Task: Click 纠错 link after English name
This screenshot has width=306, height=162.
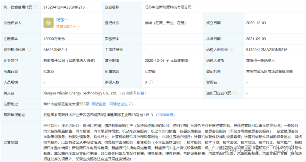Action: [140, 93]
